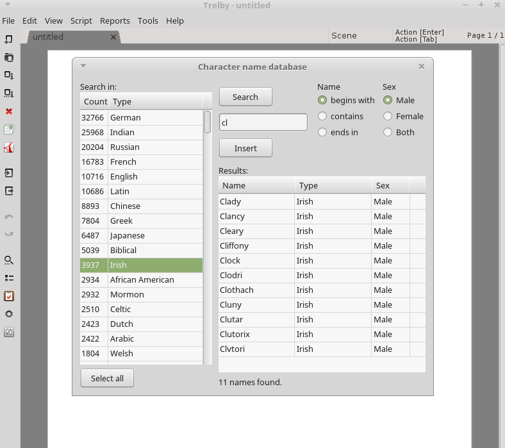Select the Biblical row in type list
Image resolution: width=505 pixels, height=448 pixels.
coord(142,250)
